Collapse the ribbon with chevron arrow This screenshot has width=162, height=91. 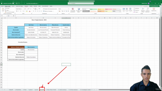pos(159,13)
